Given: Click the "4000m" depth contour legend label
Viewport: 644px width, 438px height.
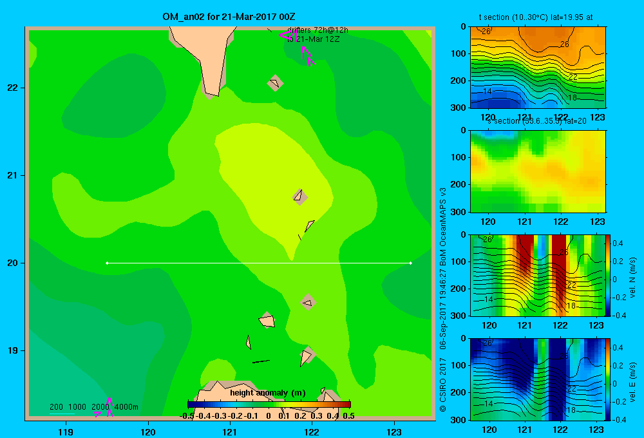Looking at the screenshot, I should pyautogui.click(x=126, y=407).
